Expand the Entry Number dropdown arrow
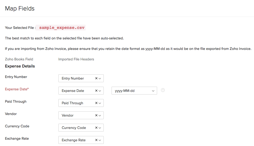The height and width of the screenshot is (146, 254). tap(100, 78)
